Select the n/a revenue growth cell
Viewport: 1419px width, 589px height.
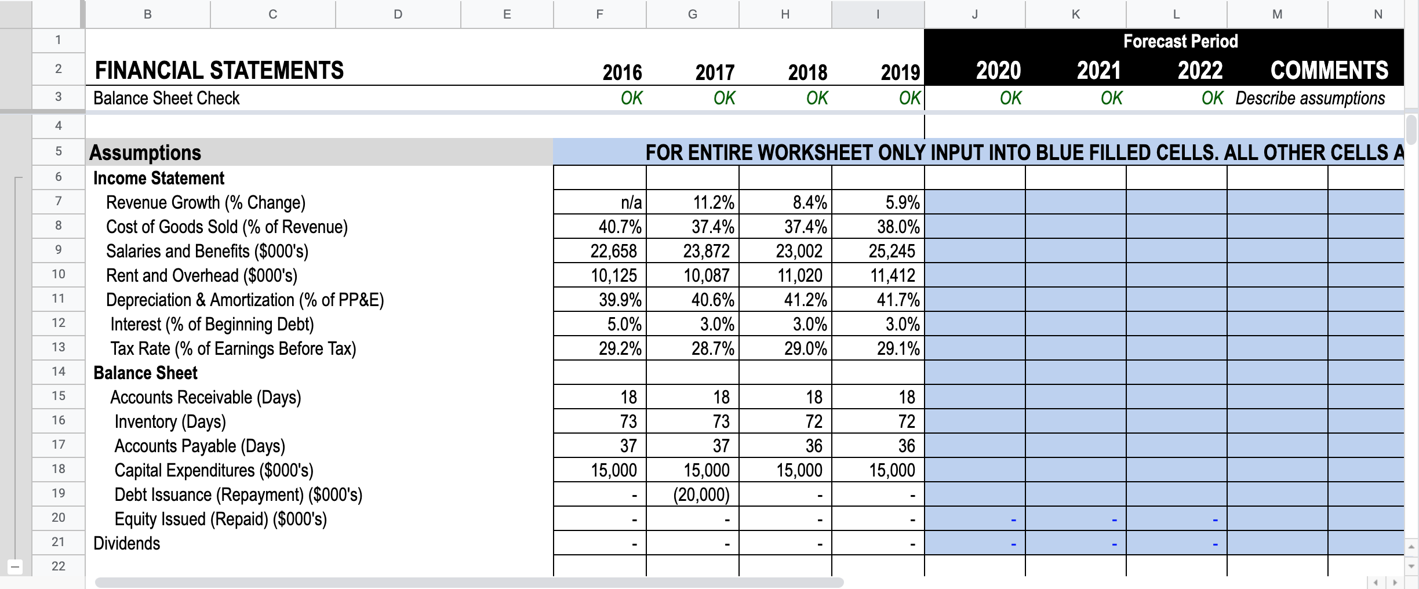[x=600, y=202]
